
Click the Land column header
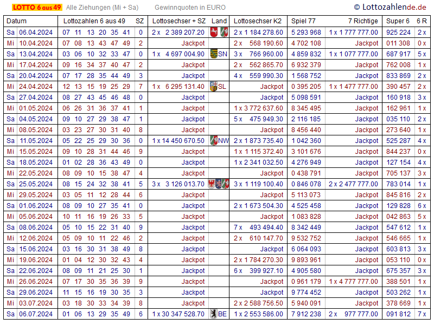point(219,21)
